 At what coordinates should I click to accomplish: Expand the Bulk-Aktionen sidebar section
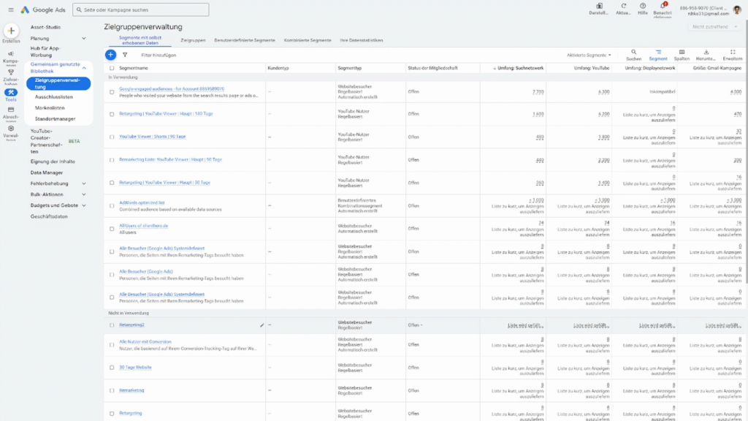coord(84,194)
